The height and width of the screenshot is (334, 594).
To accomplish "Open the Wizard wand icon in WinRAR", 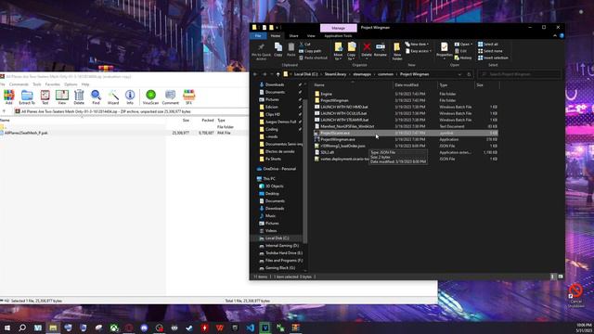I will coord(113,96).
